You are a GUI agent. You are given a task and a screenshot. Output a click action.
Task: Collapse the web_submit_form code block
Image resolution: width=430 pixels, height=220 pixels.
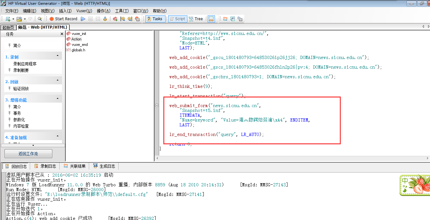[x=157, y=106]
